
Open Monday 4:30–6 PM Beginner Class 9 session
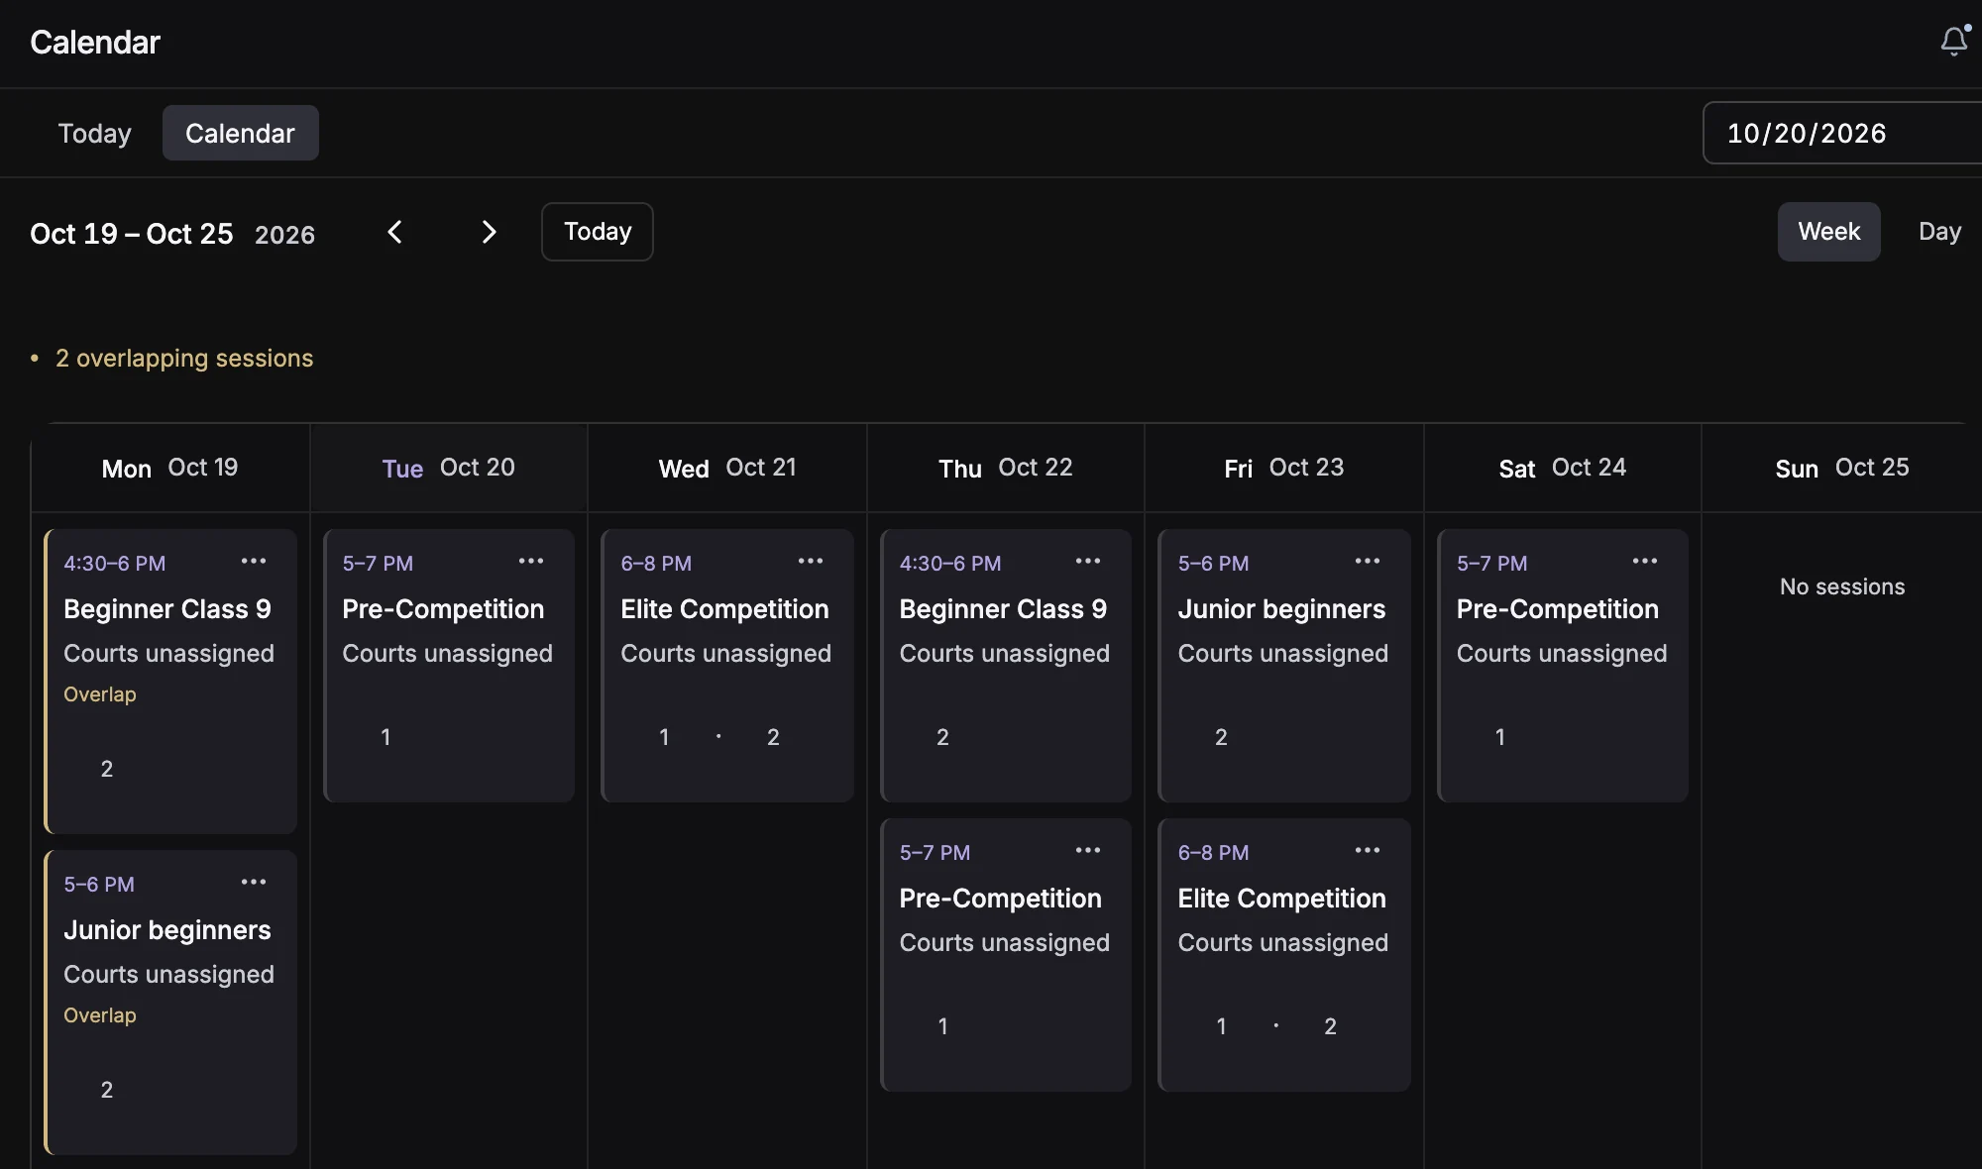coord(170,682)
